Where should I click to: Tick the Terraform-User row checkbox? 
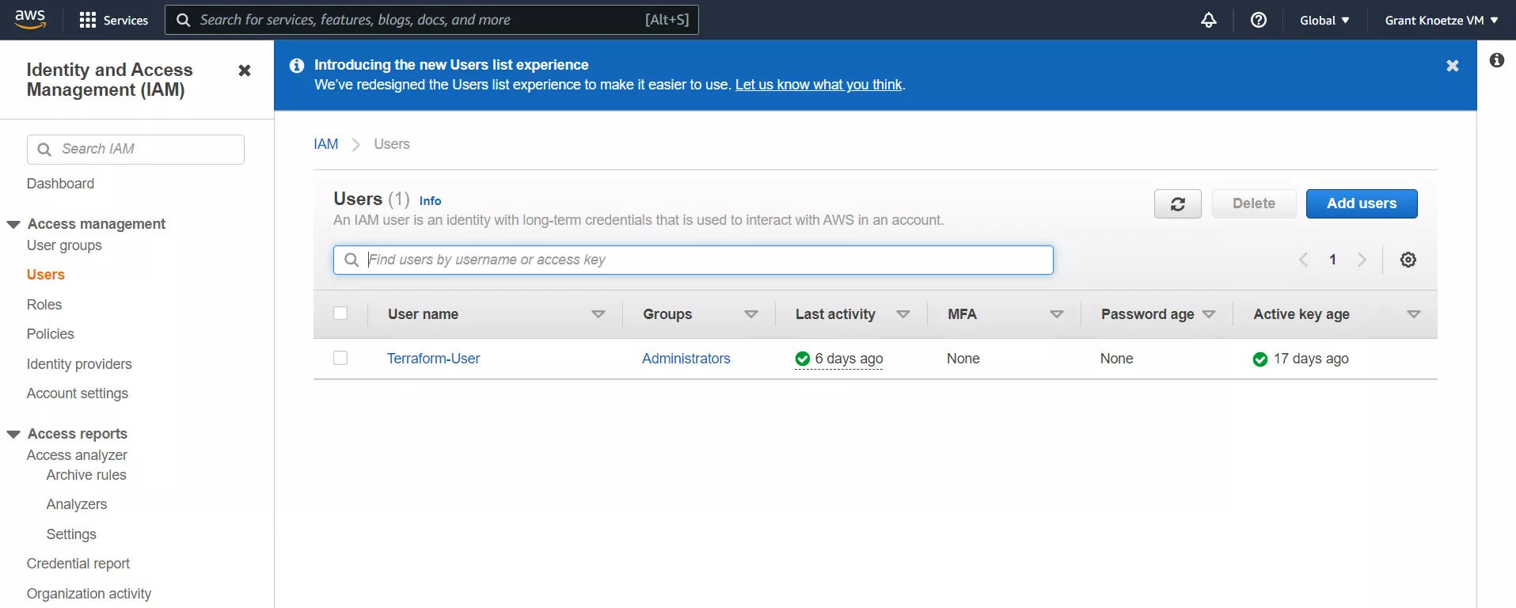(340, 358)
